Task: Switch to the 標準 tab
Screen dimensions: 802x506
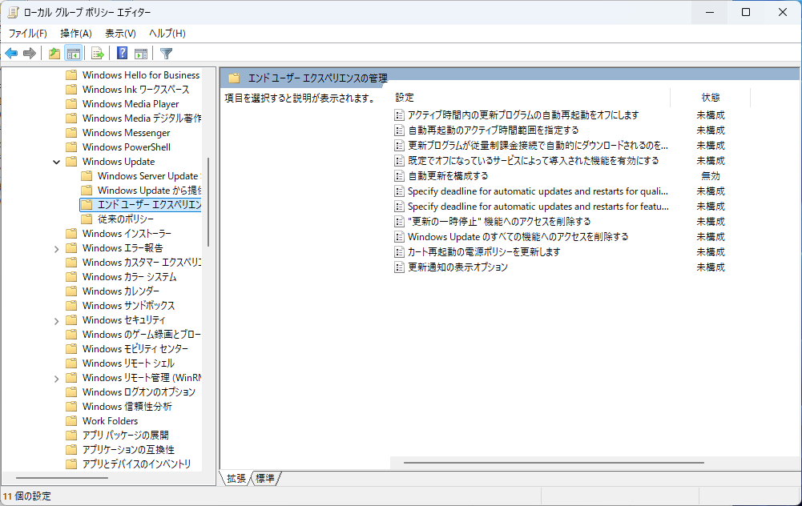Action: pos(264,478)
